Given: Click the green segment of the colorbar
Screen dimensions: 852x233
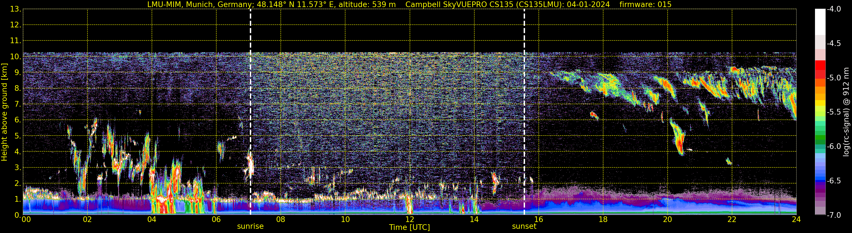Looking at the screenshot, I should (x=820, y=138).
